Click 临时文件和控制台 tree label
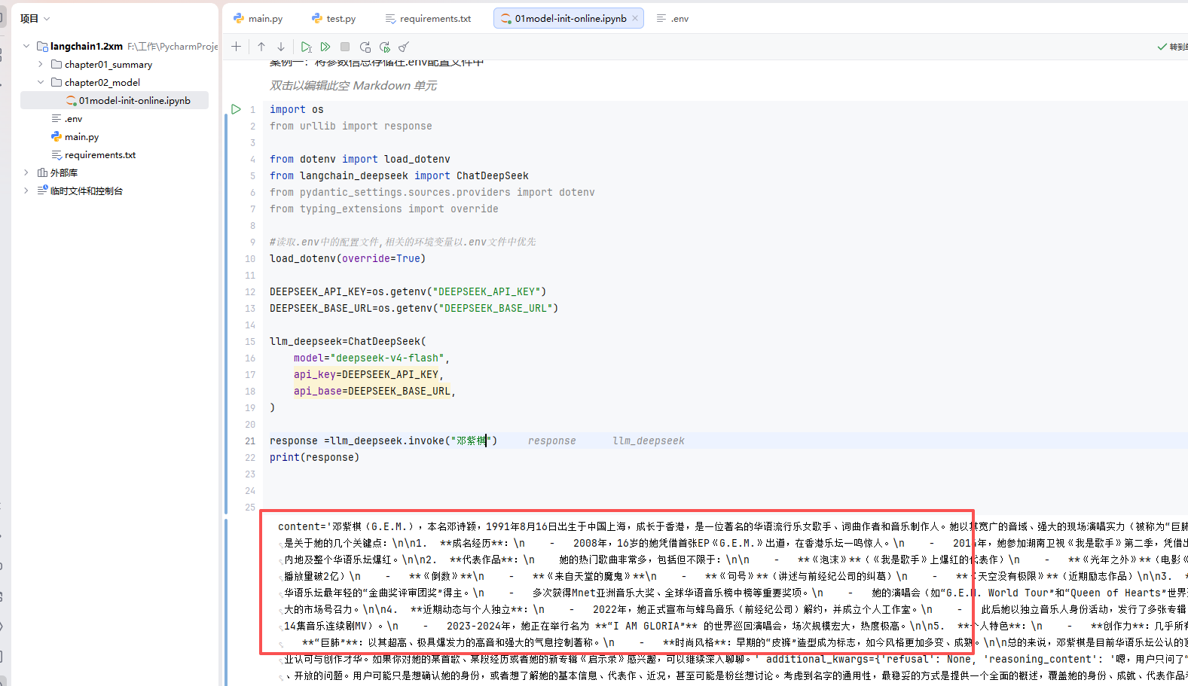Image resolution: width=1188 pixels, height=686 pixels. (86, 191)
